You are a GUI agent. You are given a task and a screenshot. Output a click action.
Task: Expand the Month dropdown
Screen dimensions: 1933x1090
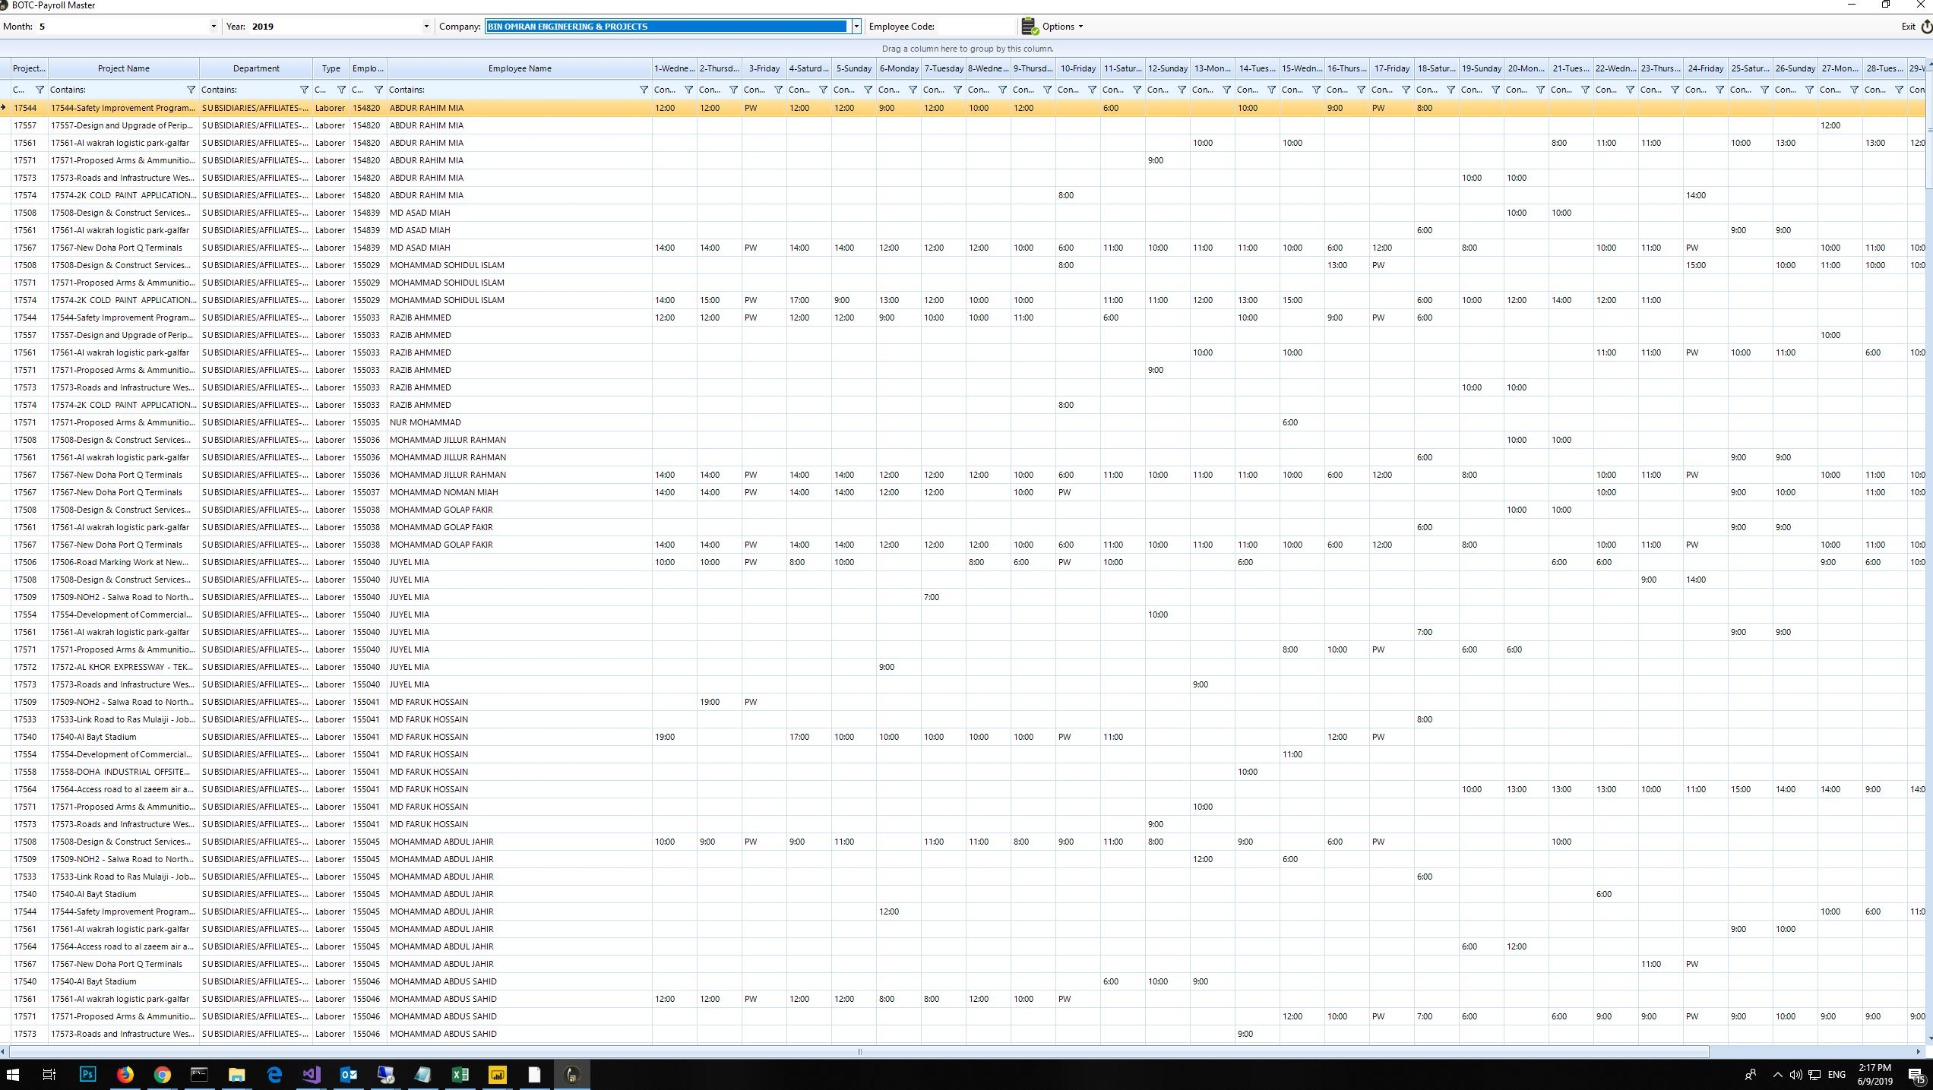click(213, 27)
